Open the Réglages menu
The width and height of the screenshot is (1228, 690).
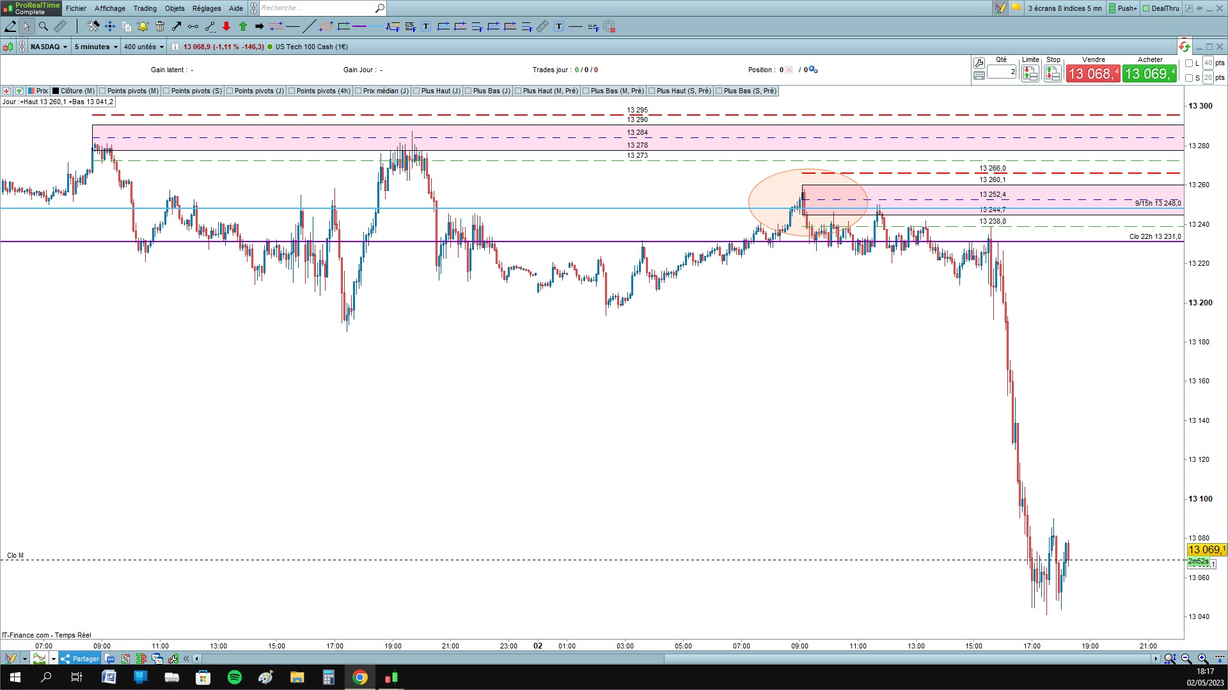(x=207, y=8)
